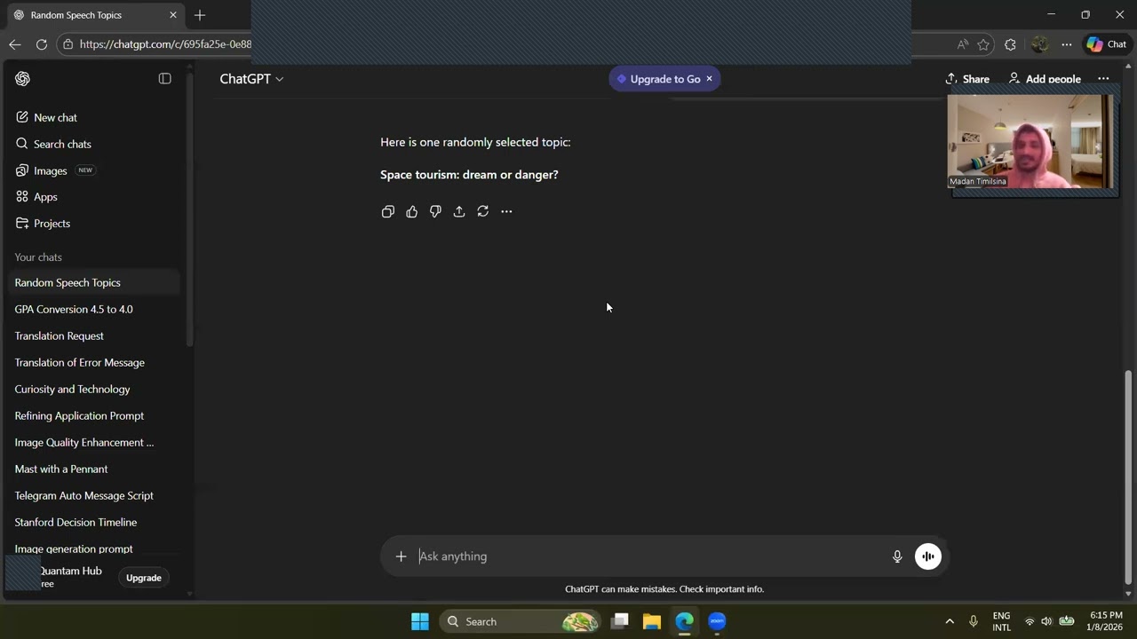Open the Quantam Hub account menu
Screen dimensions: 1137x639
[x=58, y=577]
